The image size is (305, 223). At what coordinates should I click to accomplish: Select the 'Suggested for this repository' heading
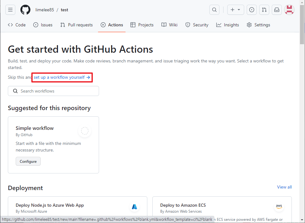click(x=49, y=108)
